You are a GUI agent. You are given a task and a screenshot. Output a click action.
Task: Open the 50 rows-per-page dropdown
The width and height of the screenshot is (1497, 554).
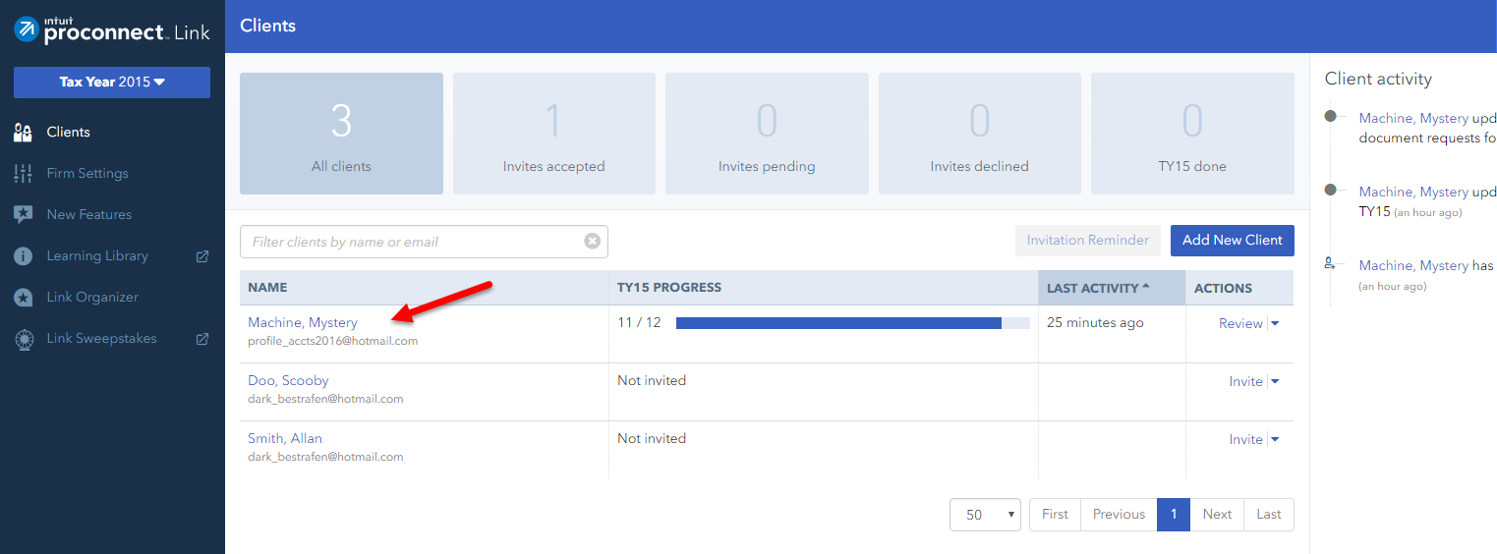(x=985, y=515)
